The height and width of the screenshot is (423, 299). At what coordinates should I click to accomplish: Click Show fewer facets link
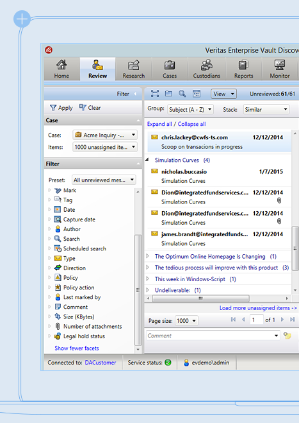(77, 349)
